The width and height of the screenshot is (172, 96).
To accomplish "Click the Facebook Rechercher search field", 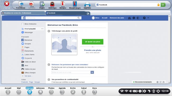I will point(51,18).
